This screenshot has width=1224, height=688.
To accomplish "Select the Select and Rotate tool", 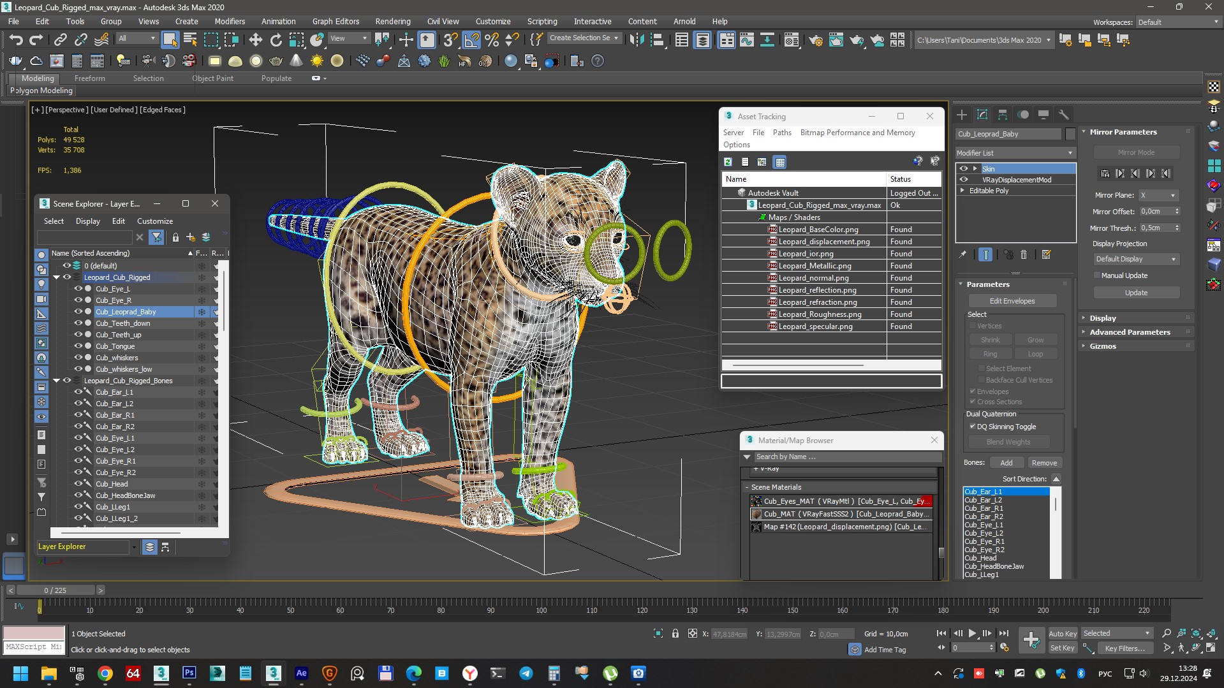I will tap(276, 40).
